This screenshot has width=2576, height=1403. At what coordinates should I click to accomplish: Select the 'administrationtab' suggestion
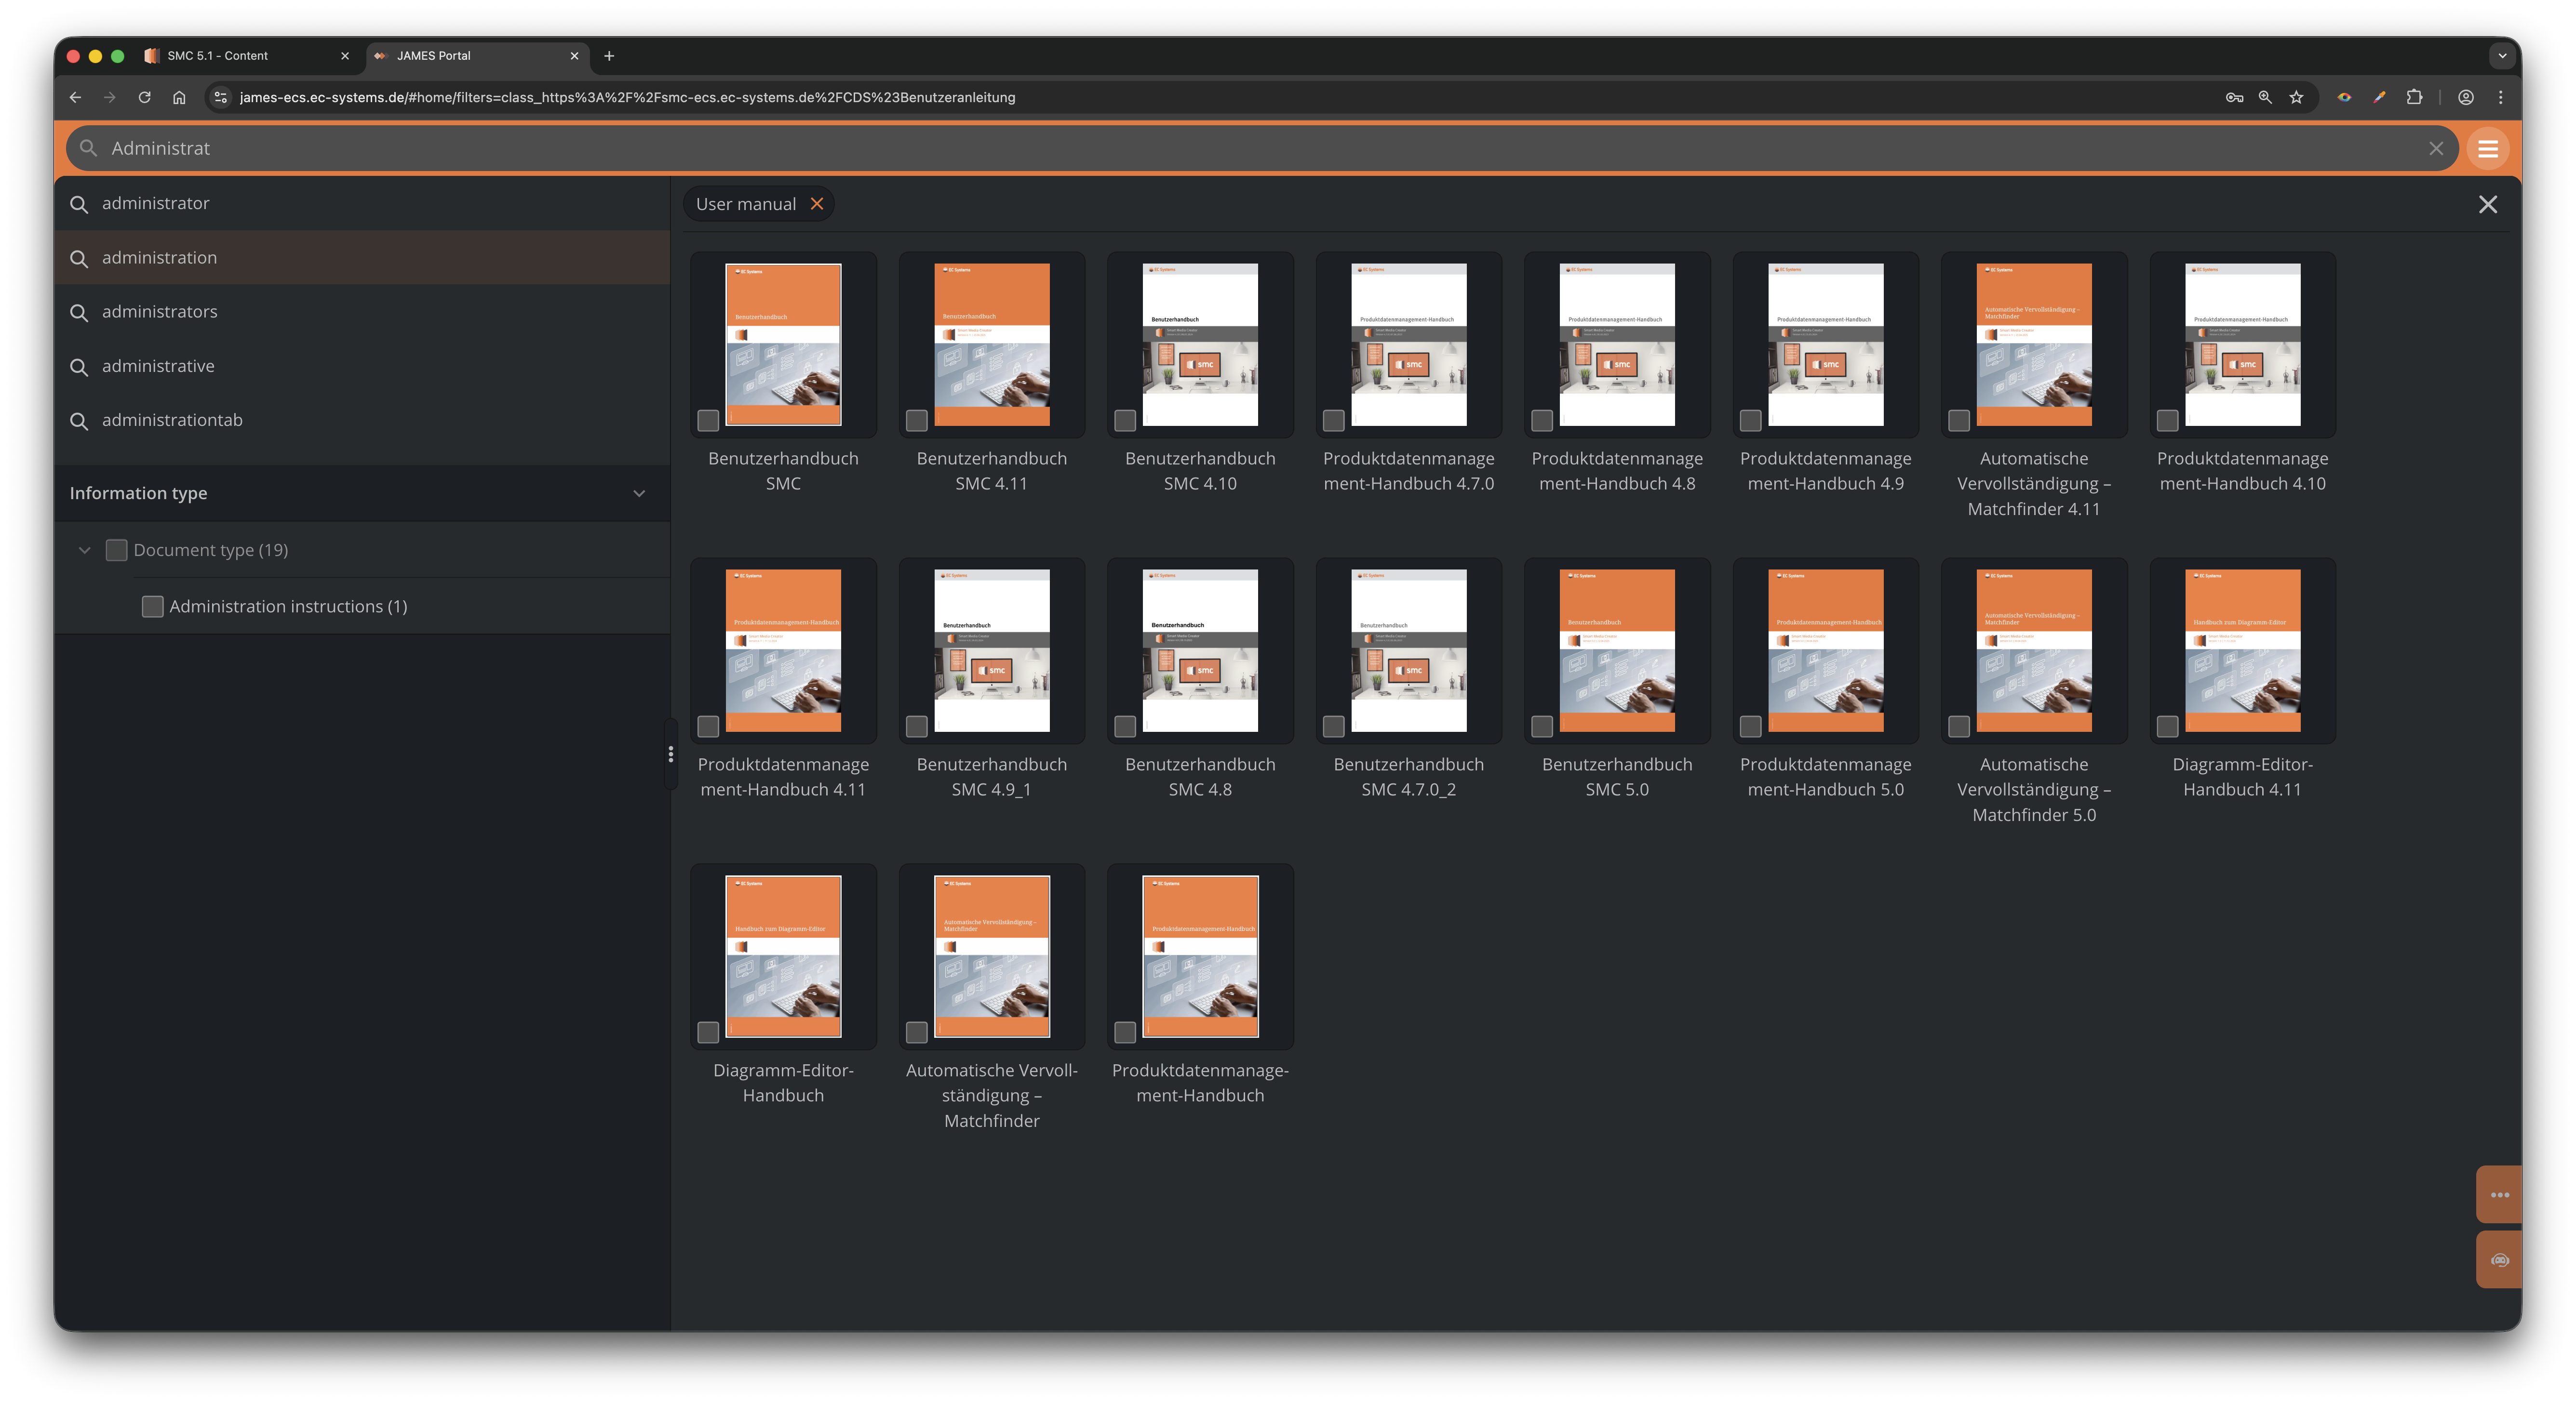[172, 421]
